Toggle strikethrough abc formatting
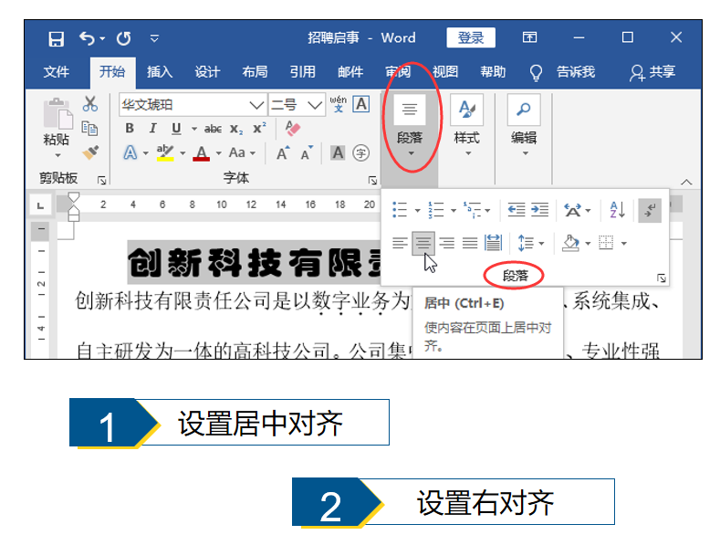Viewport: 720px width, 556px height. click(x=213, y=129)
